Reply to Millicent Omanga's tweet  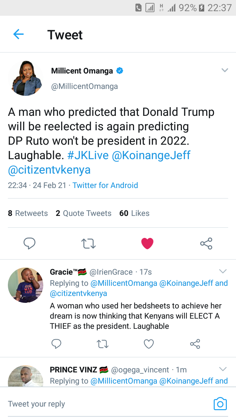(x=29, y=243)
